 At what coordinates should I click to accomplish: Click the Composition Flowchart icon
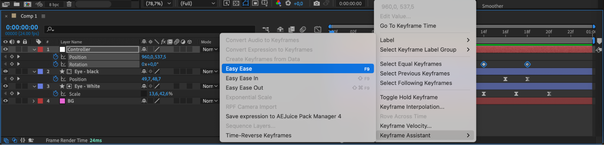click(266, 29)
